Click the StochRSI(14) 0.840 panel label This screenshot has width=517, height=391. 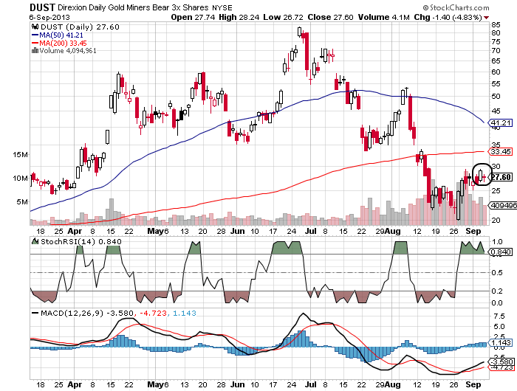(81, 241)
